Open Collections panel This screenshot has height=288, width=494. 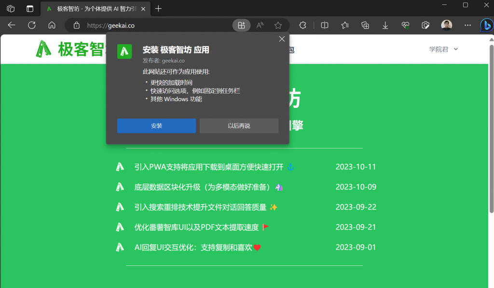pos(365,26)
